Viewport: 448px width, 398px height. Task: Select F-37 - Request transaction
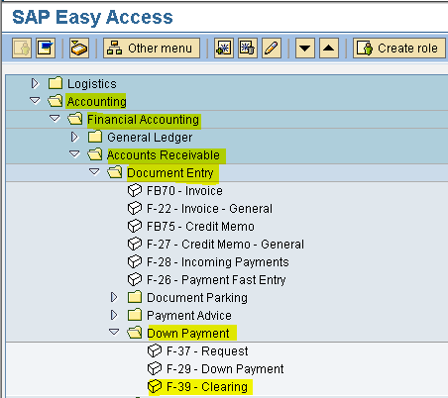point(207,351)
